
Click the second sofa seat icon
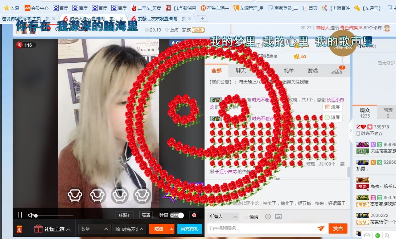point(98,195)
